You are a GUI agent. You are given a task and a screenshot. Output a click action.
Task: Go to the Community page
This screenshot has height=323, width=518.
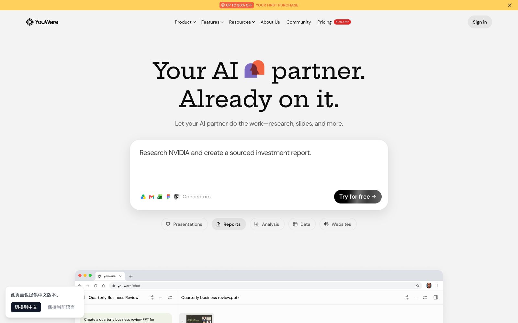[x=298, y=22]
